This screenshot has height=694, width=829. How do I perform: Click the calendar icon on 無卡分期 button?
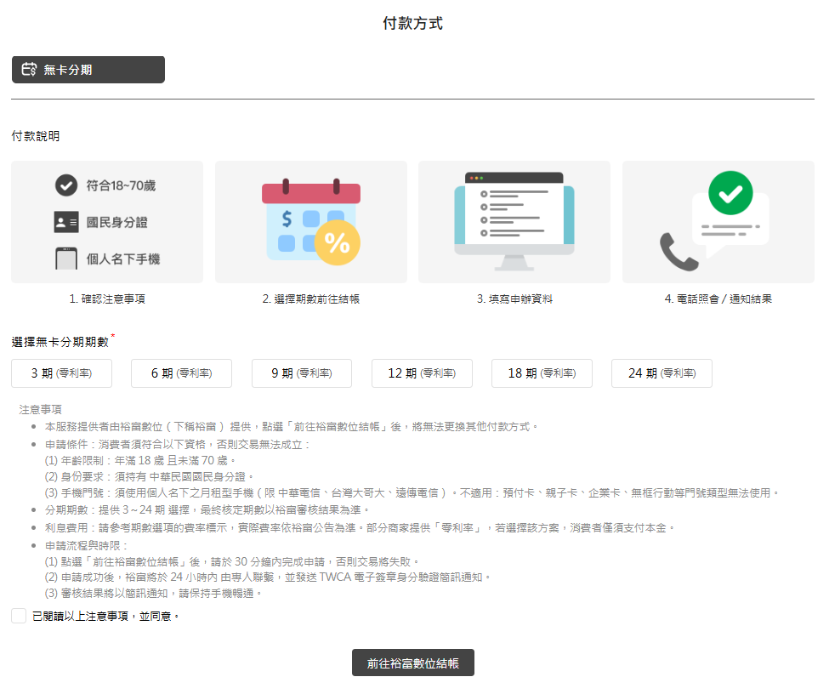coord(29,70)
